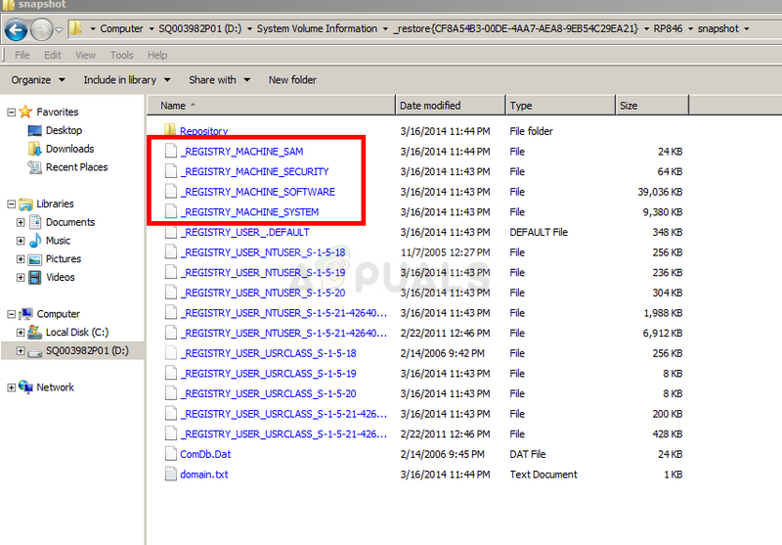Click the Recent Places icon
Image resolution: width=782 pixels, height=545 pixels.
35,167
